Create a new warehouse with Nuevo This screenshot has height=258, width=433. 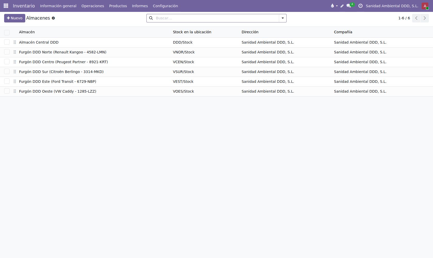click(15, 18)
